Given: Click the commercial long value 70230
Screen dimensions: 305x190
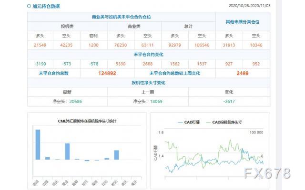Looking at the screenshot, I should point(121,45).
